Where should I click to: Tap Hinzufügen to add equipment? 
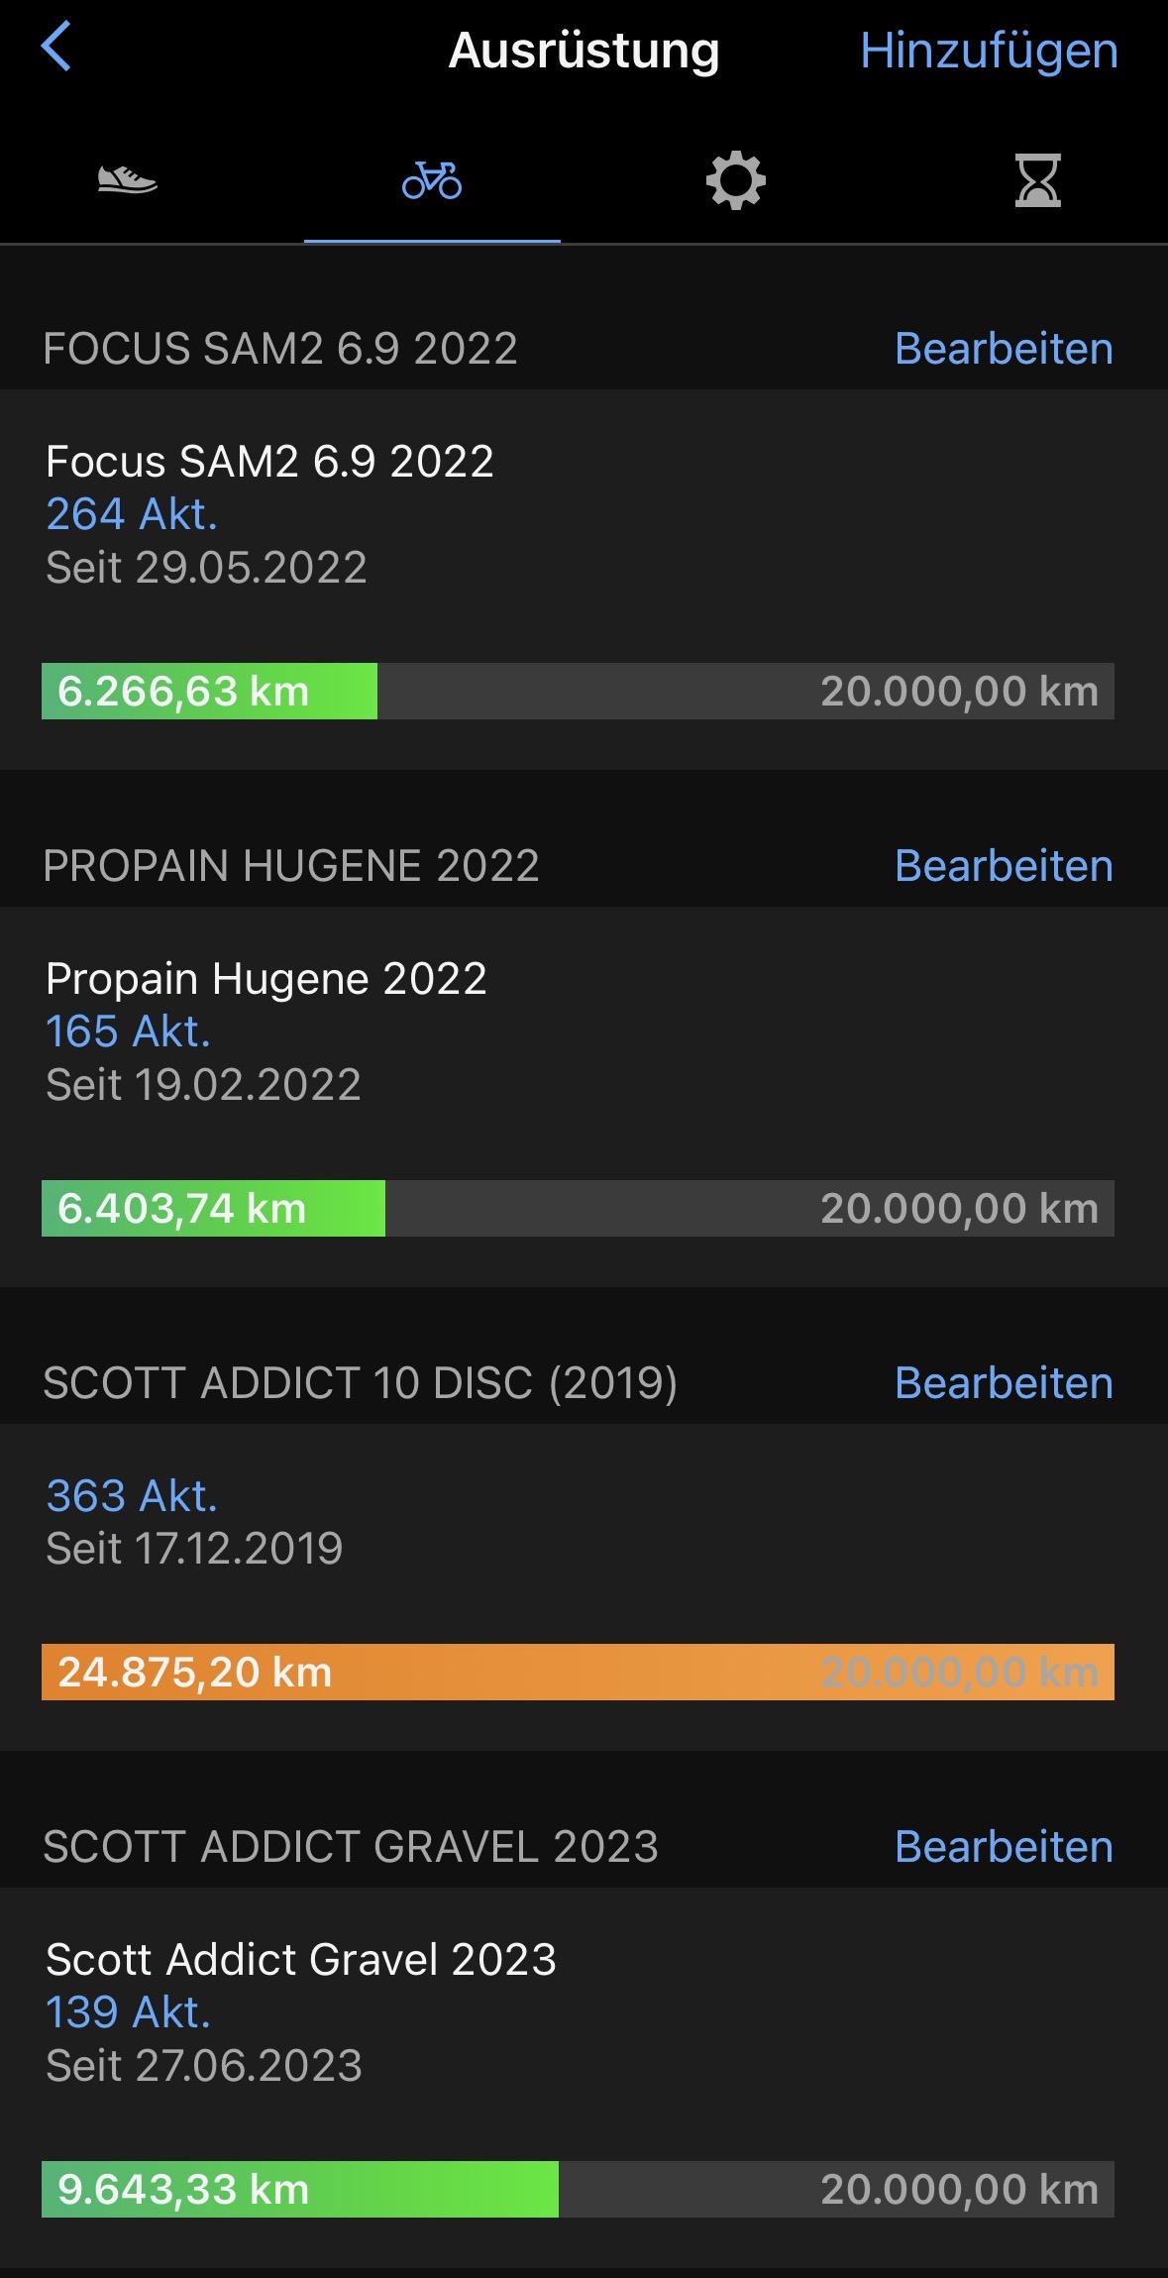988,51
